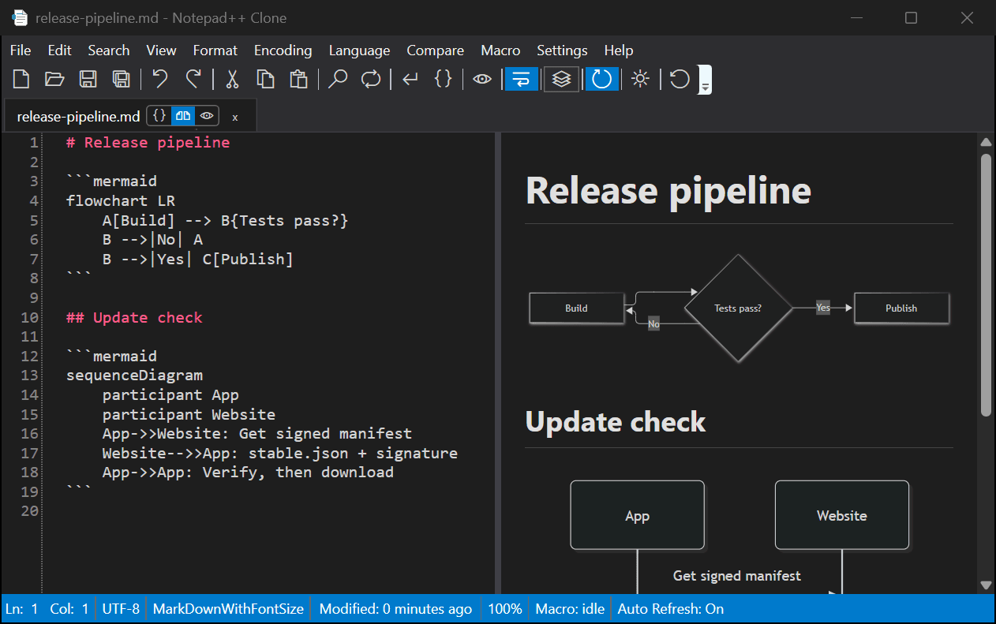Click line number 10 in the gutter
Image resolution: width=996 pixels, height=624 pixels.
[x=30, y=317]
